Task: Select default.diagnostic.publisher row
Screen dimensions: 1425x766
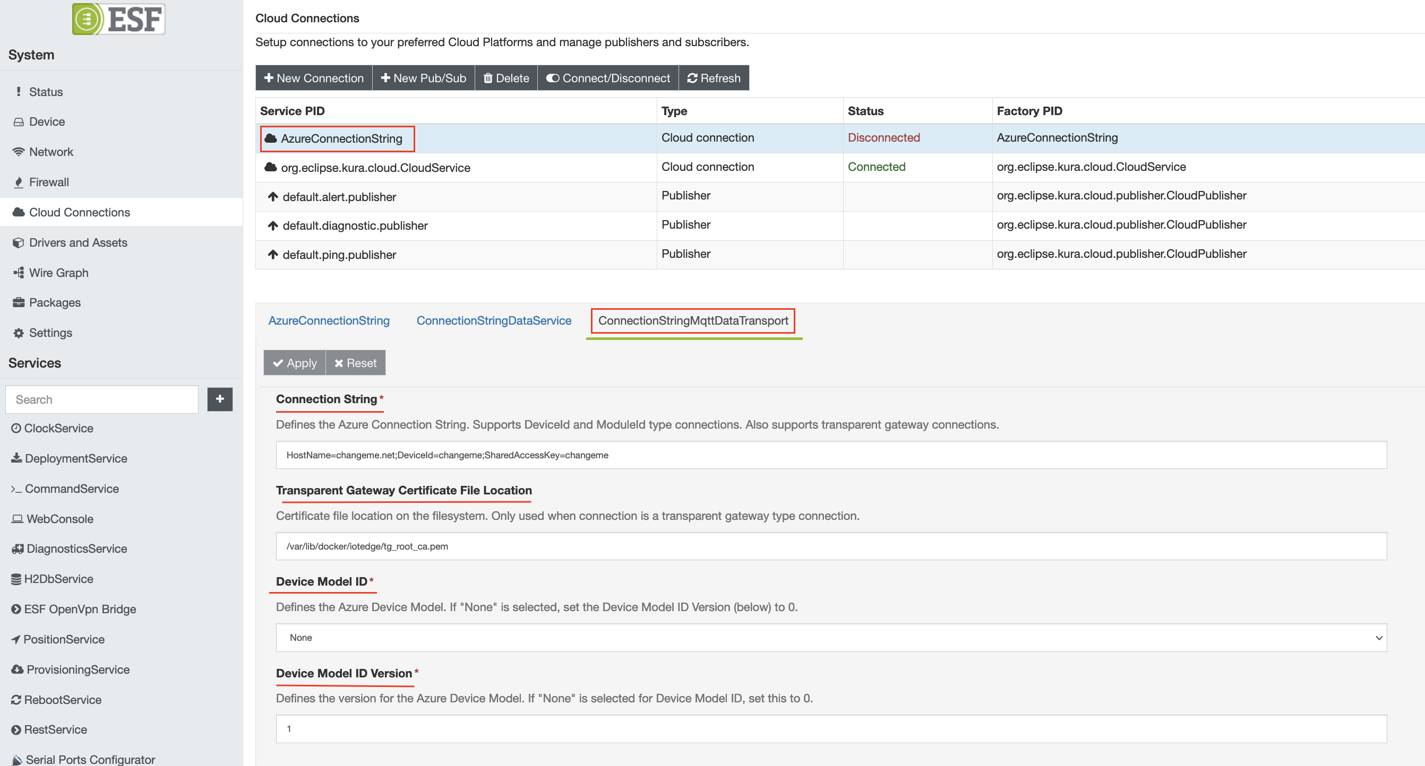Action: coord(840,225)
